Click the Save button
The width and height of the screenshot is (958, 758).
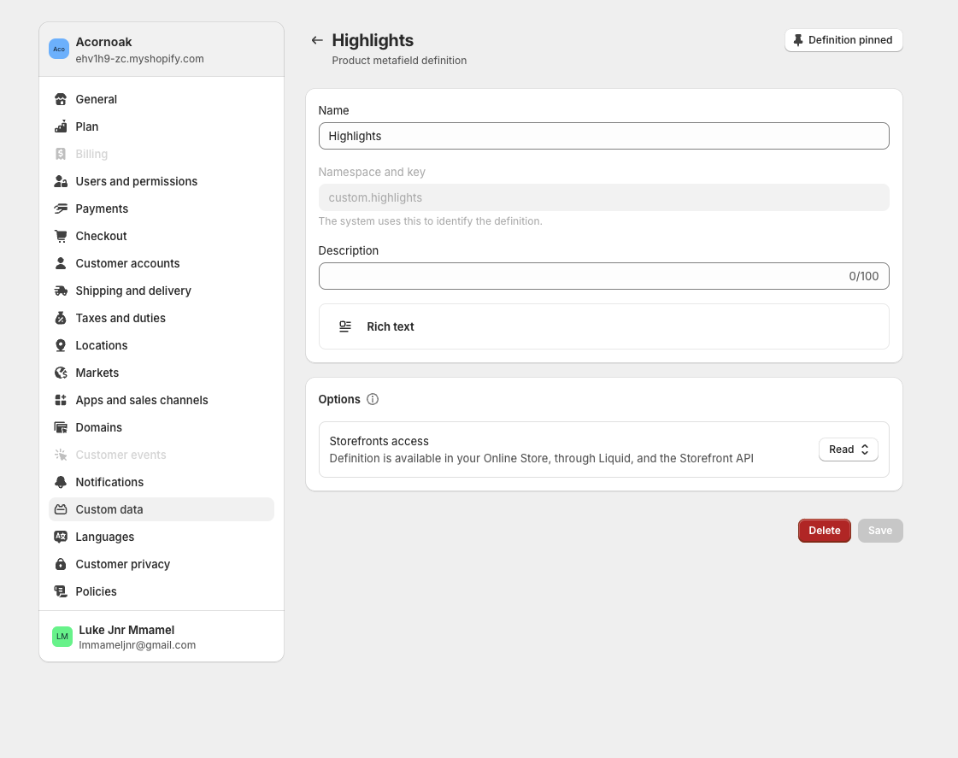[880, 531]
